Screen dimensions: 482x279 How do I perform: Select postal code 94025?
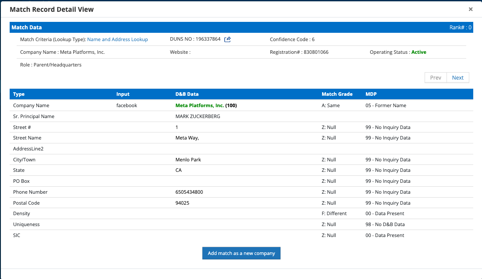click(182, 203)
